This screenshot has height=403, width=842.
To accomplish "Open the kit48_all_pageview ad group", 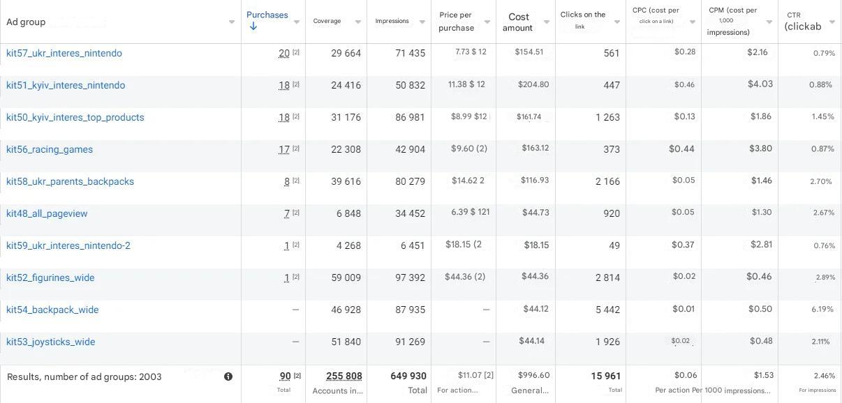I will coord(47,213).
